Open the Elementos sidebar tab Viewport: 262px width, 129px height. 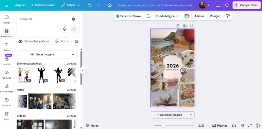pos(7,33)
